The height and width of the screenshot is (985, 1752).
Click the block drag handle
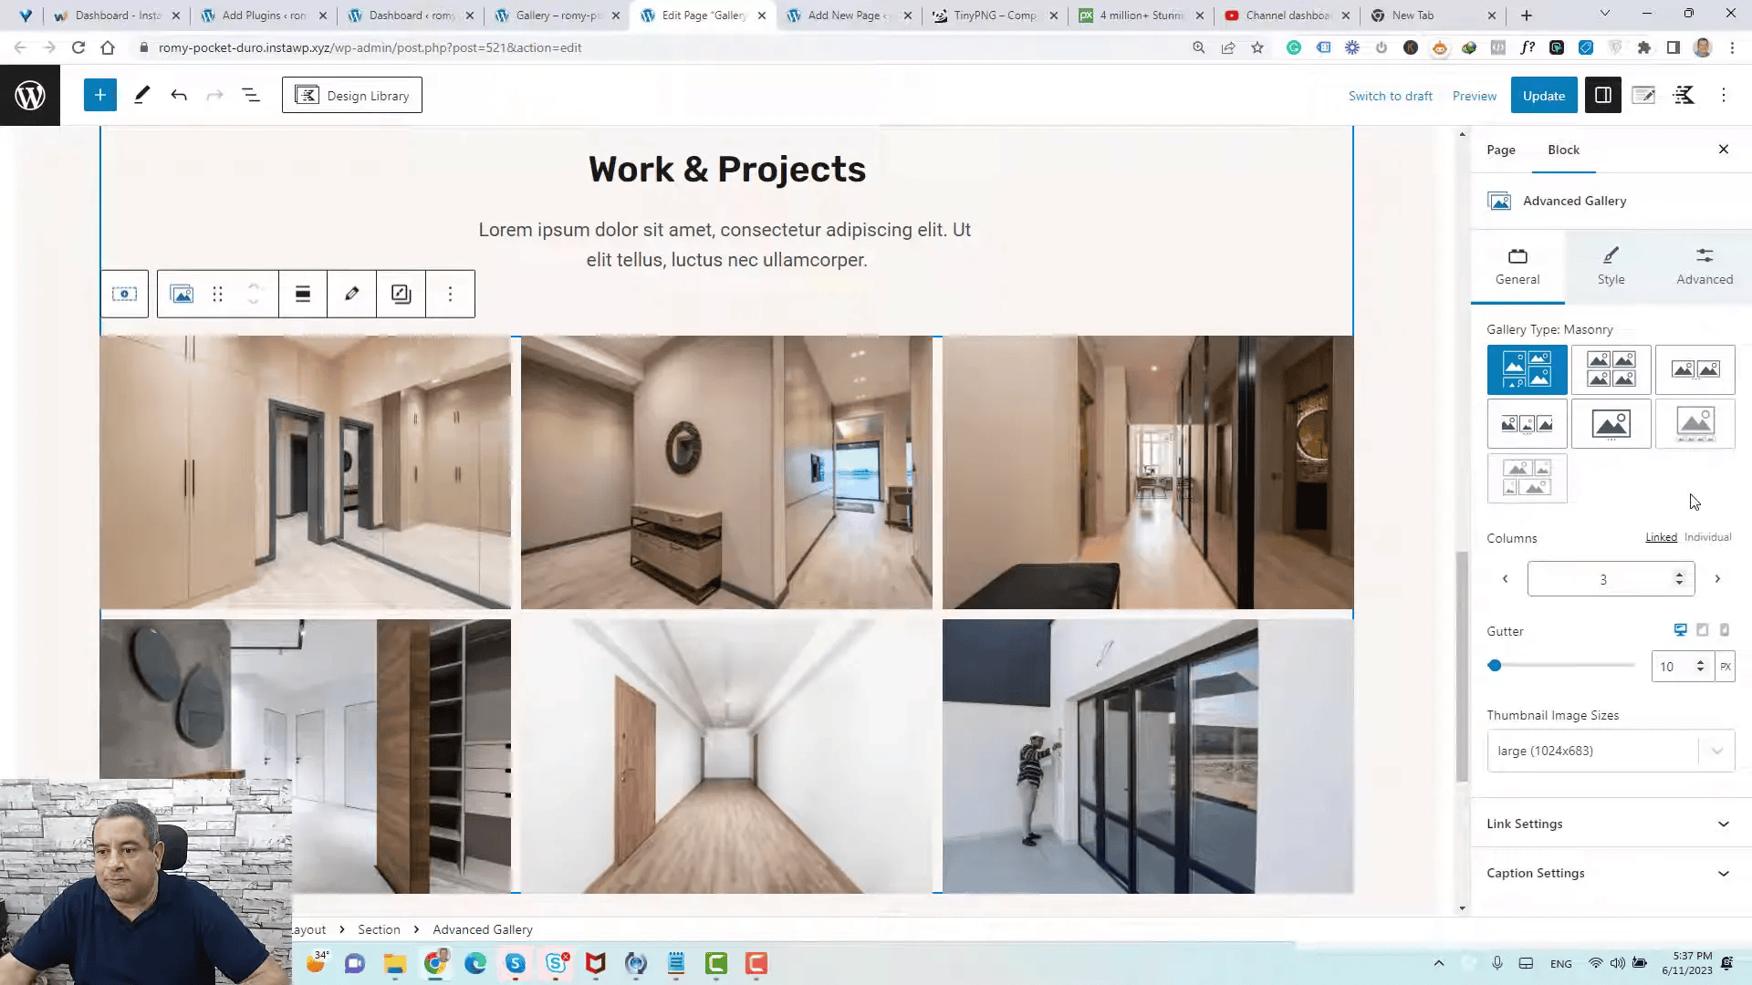(x=217, y=294)
